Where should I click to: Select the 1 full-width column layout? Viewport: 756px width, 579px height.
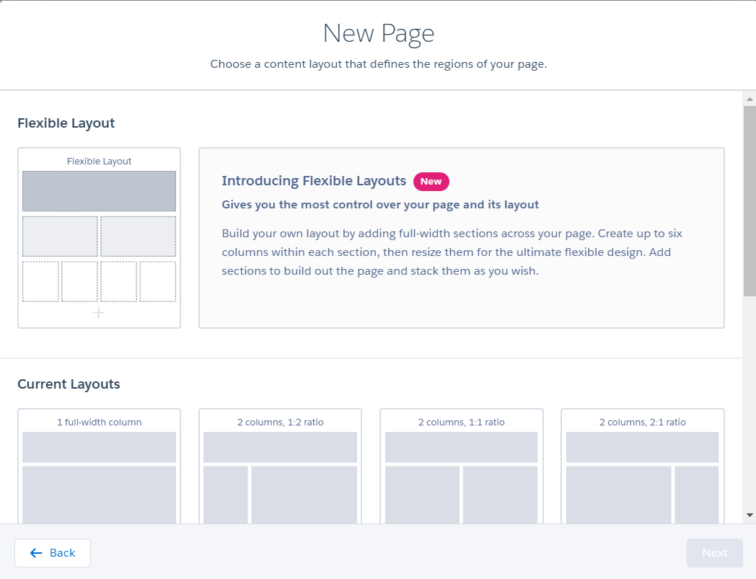[x=98, y=465]
